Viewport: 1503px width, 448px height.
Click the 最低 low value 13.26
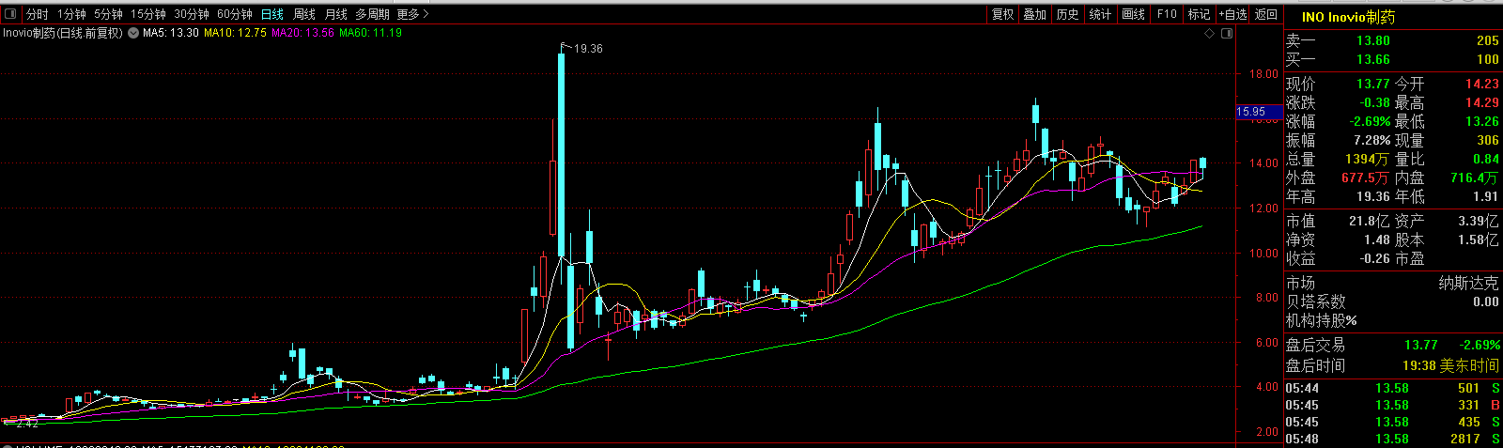coord(1482,121)
